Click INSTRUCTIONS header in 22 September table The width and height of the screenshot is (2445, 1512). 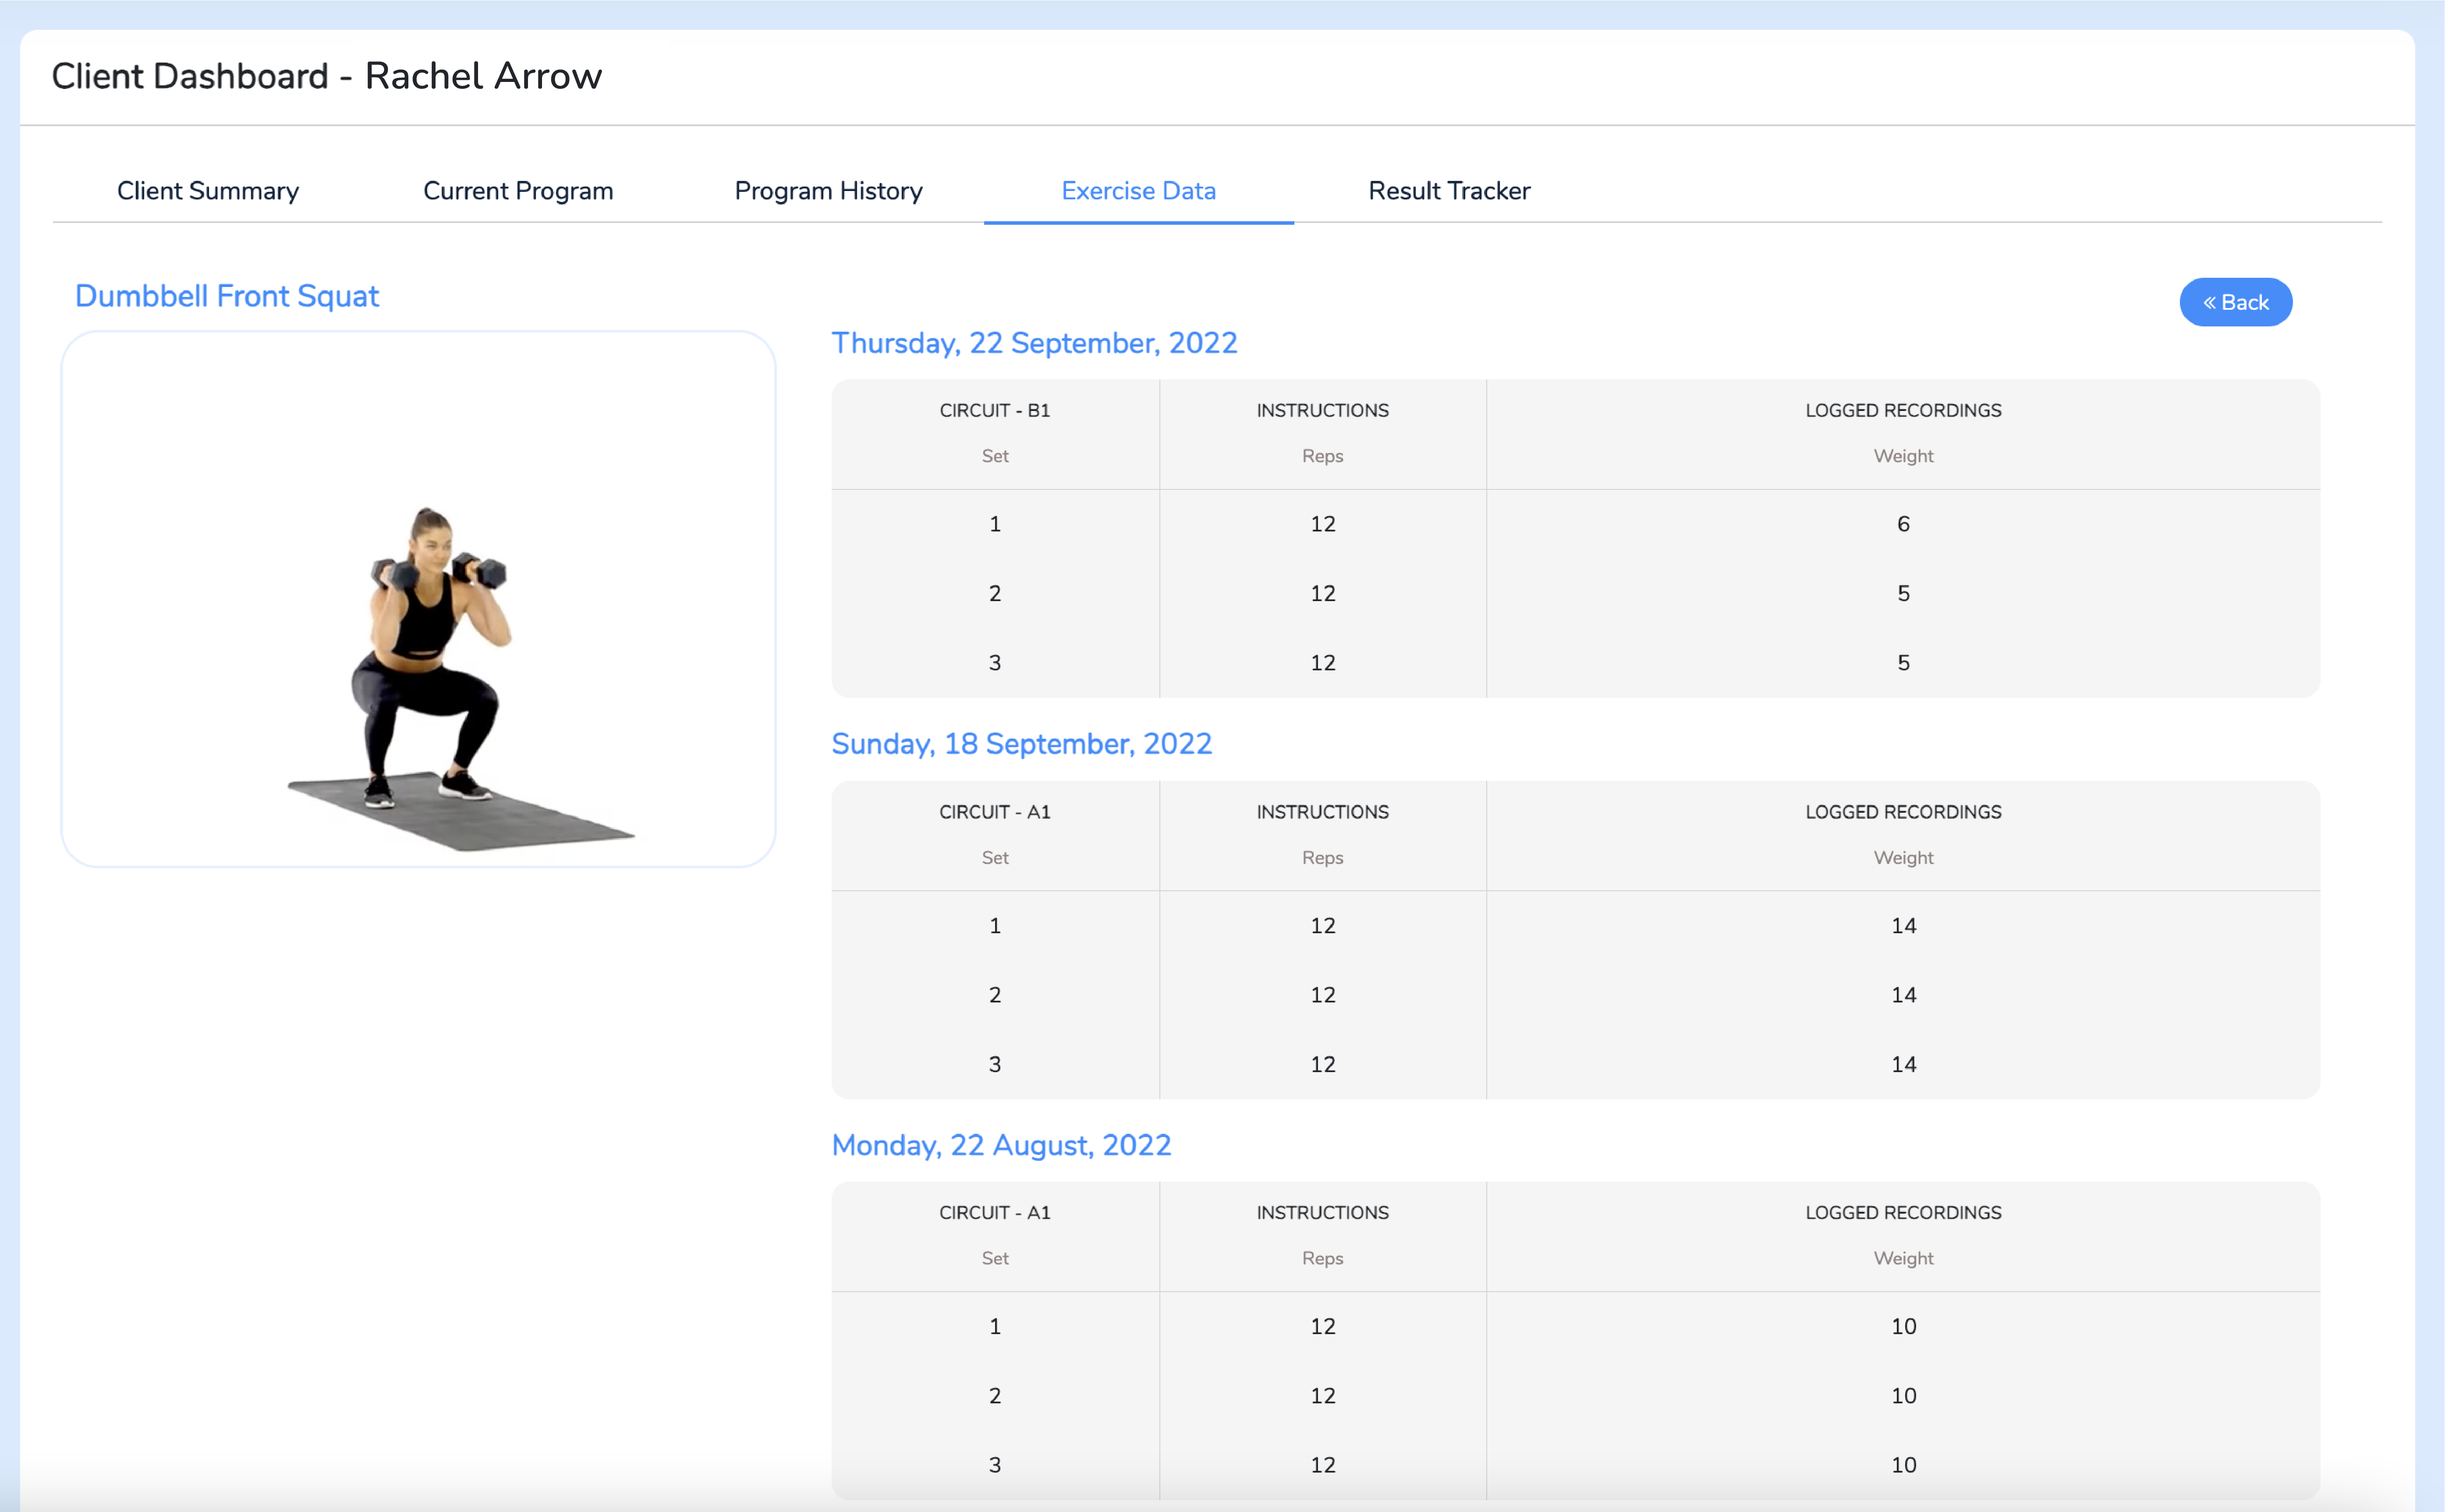(x=1322, y=410)
